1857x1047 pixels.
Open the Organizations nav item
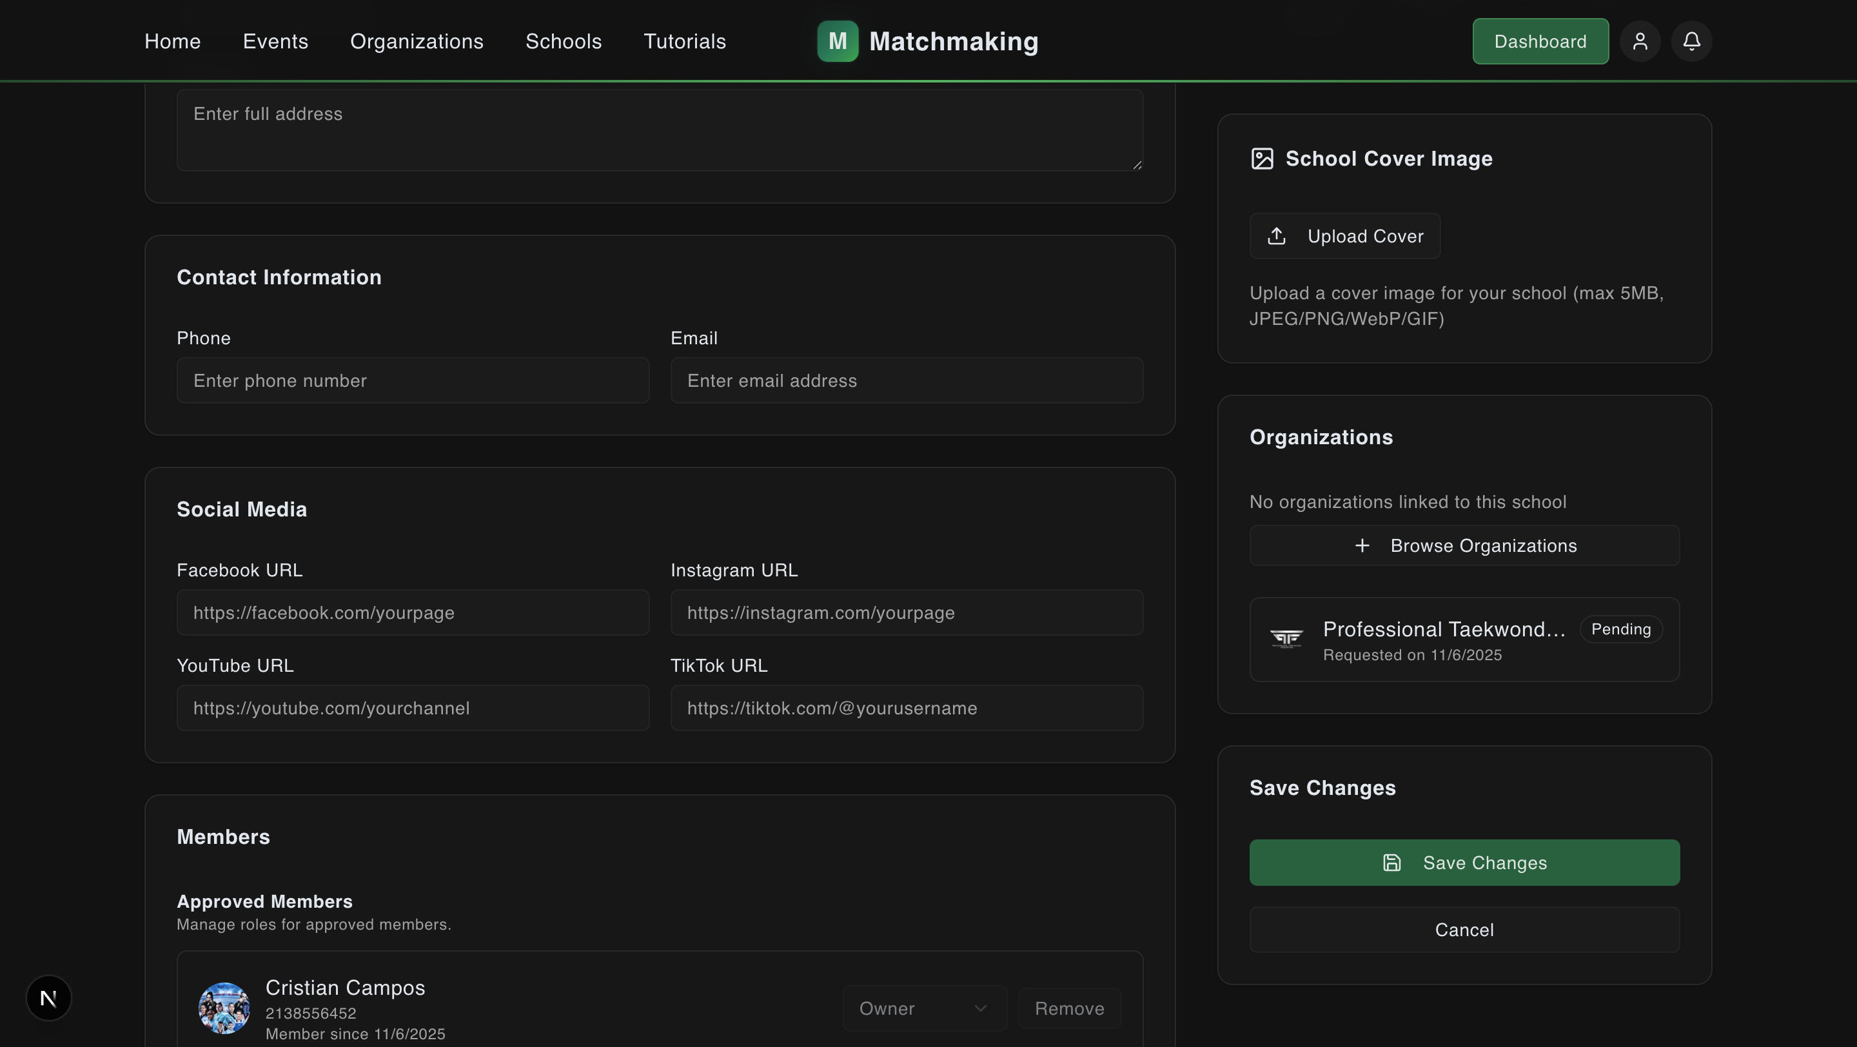[x=417, y=41]
